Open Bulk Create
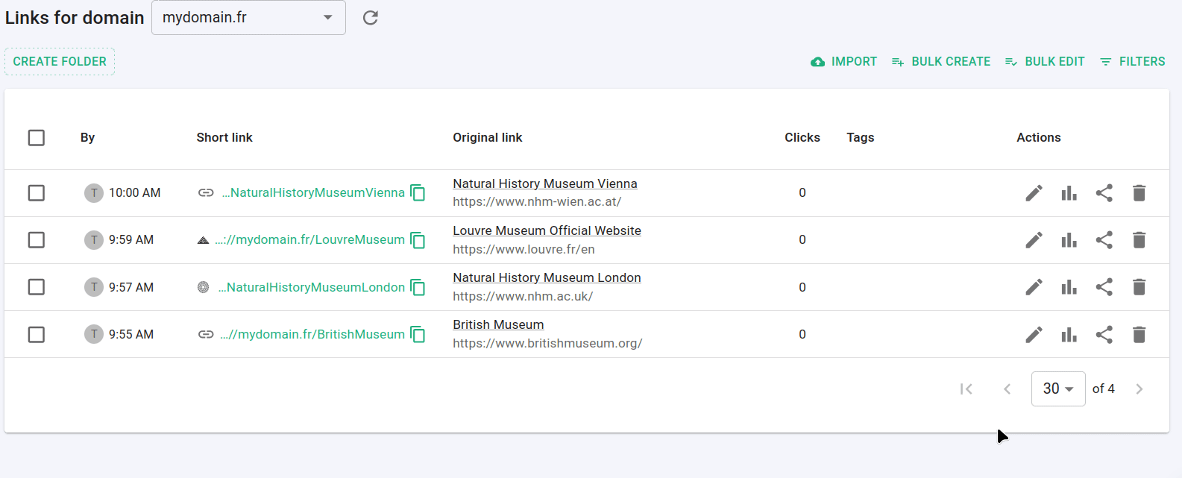Viewport: 1182px width, 478px height. [x=941, y=62]
